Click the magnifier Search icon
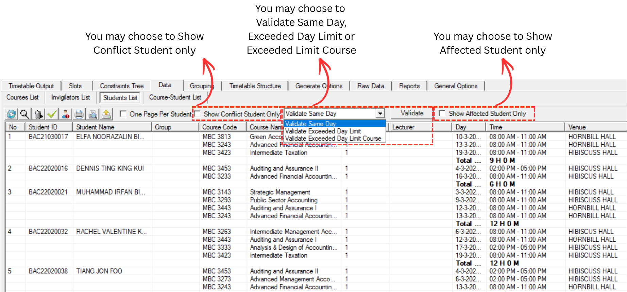627x292 pixels. pos(24,114)
